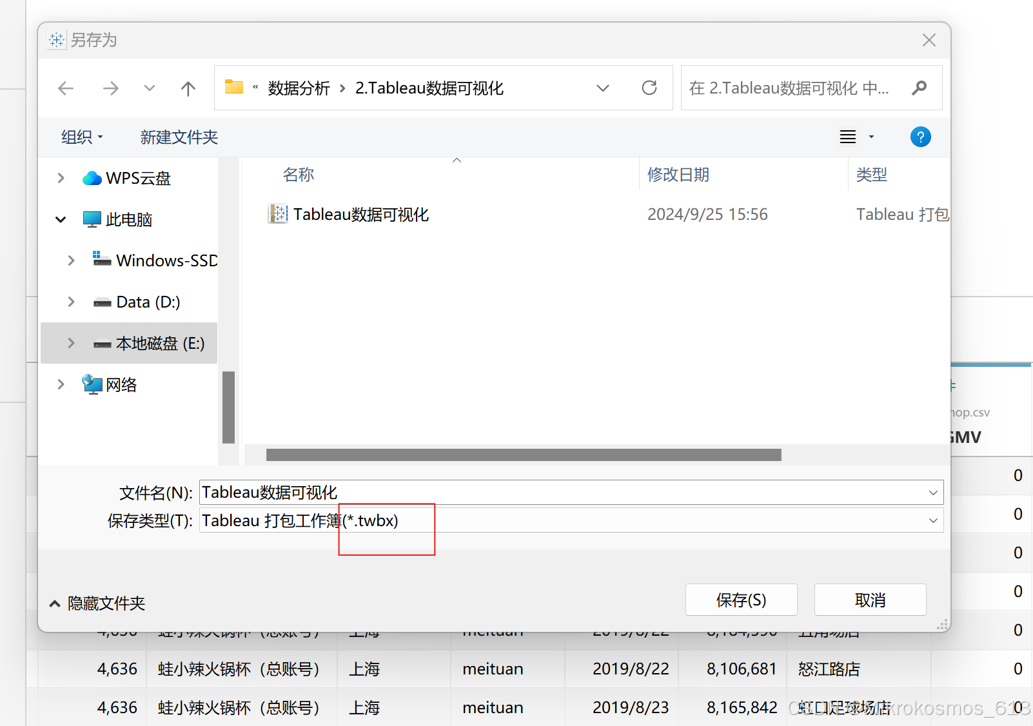Select 网络 in navigation pane
1033x726 pixels.
pos(110,385)
